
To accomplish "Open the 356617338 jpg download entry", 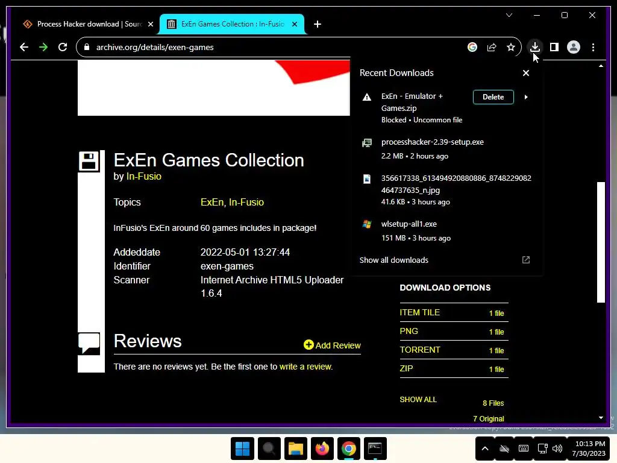I will coord(456,184).
